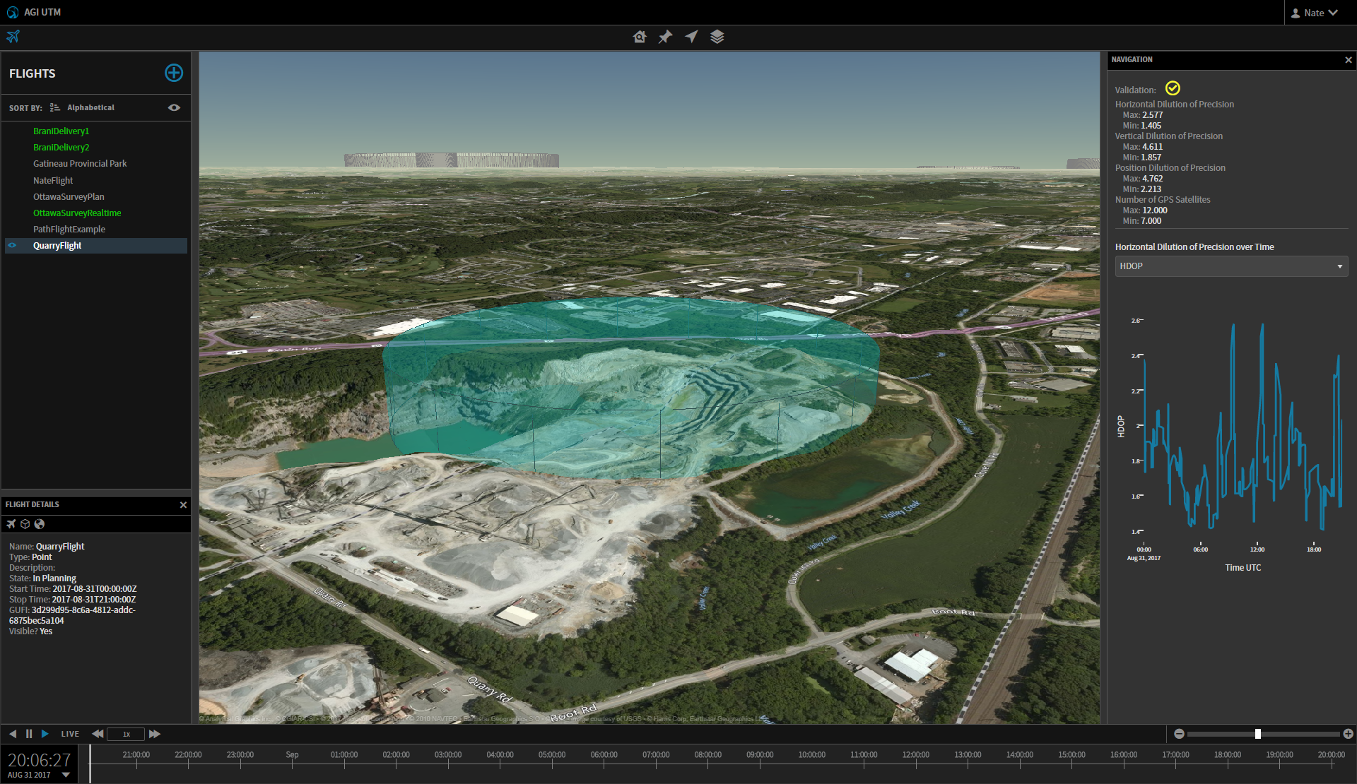The image size is (1357, 784).
Task: Click the FLIGHTS panel title
Action: pos(32,73)
